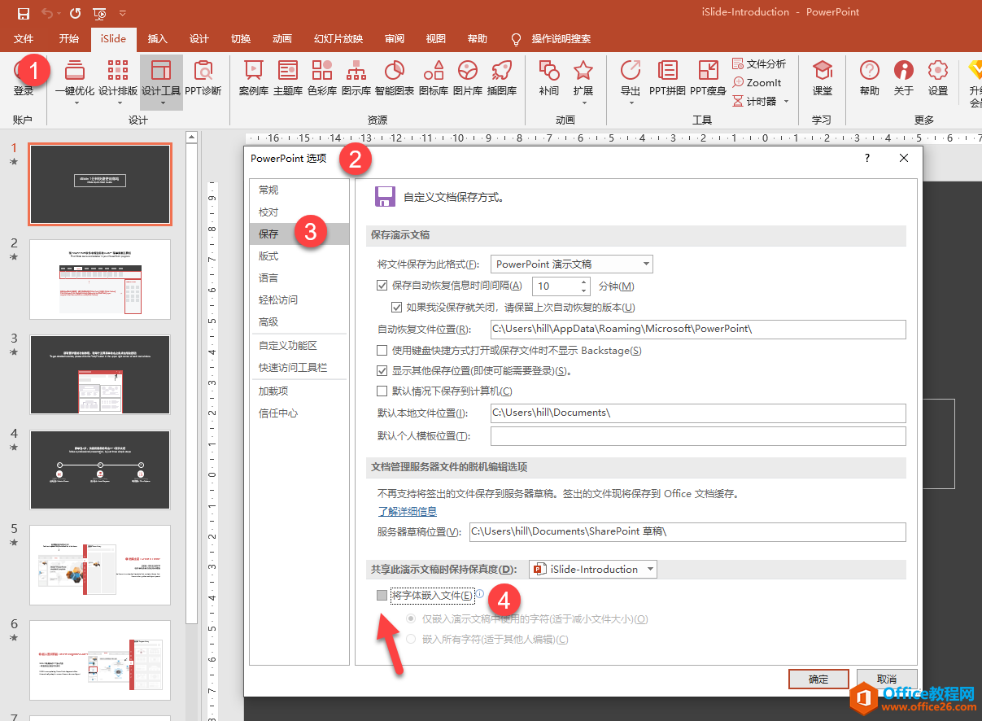Click the 色彩库 color library icon
The height and width of the screenshot is (721, 982).
pos(322,78)
